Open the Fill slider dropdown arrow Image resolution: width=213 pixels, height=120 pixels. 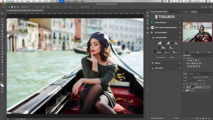(207, 84)
